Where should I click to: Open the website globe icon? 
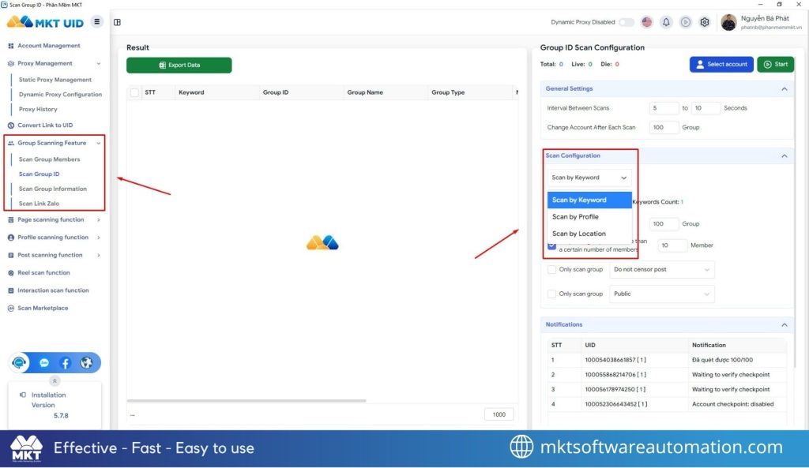point(87,363)
